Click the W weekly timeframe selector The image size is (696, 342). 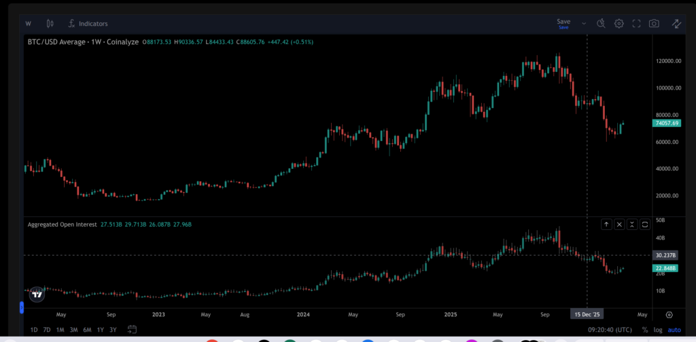pos(29,24)
